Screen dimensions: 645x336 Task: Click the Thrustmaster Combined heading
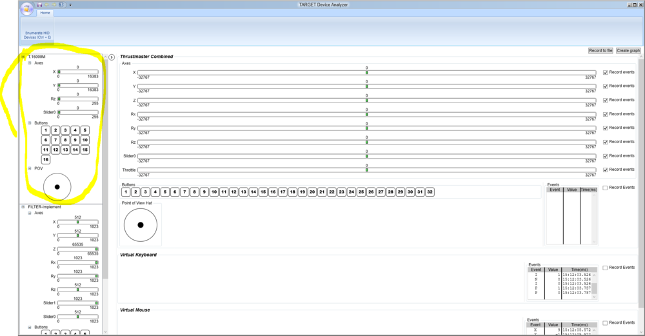click(x=146, y=57)
